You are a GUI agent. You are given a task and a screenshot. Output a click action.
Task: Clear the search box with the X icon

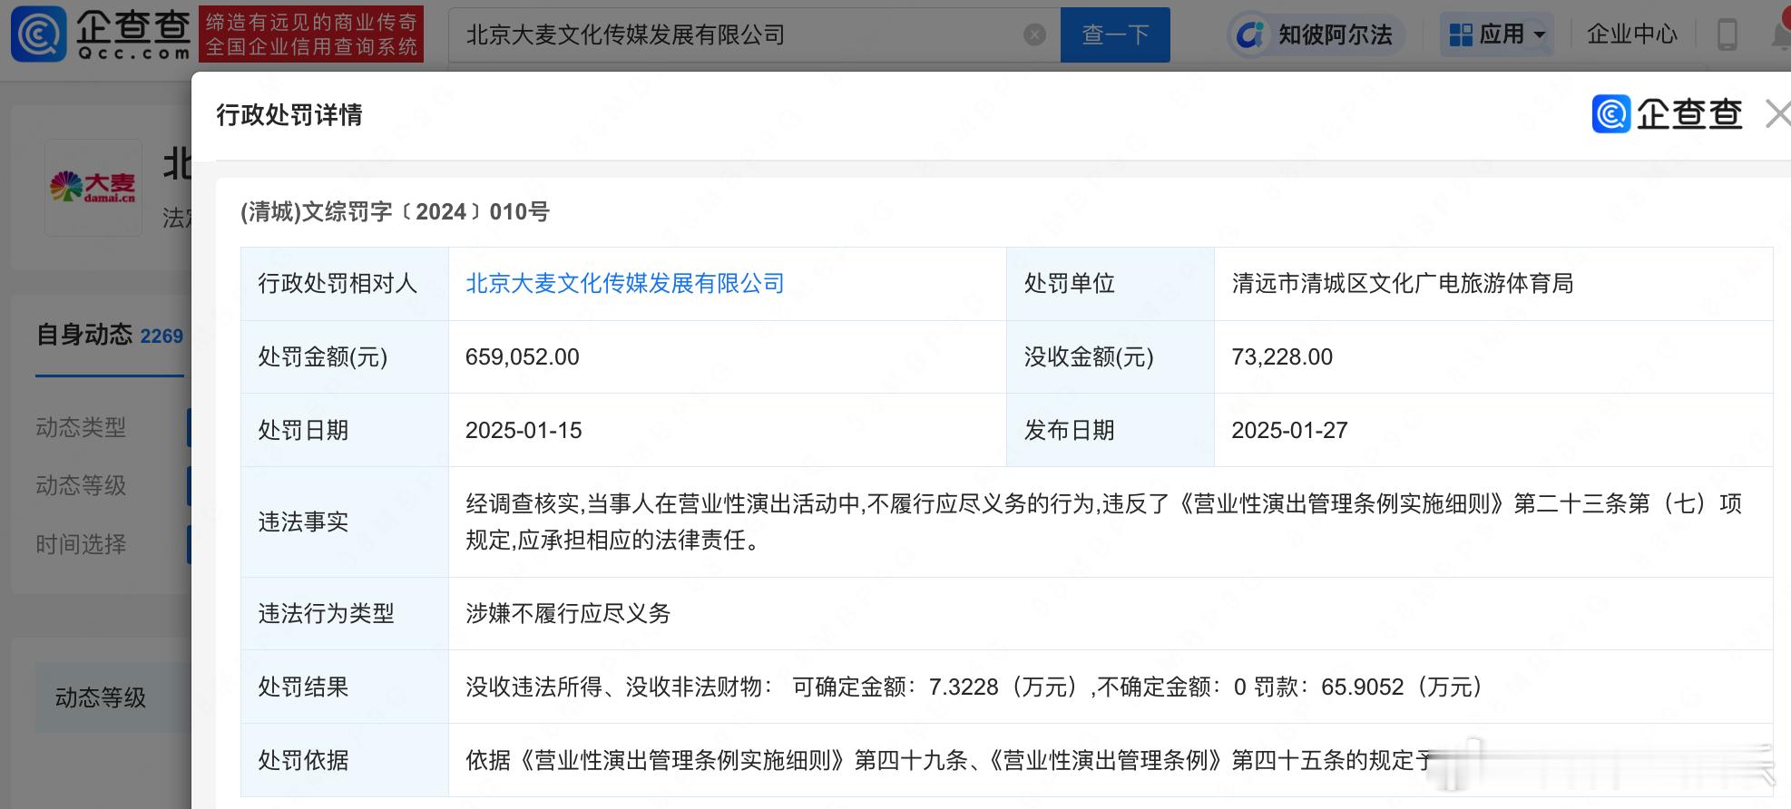click(x=1034, y=35)
